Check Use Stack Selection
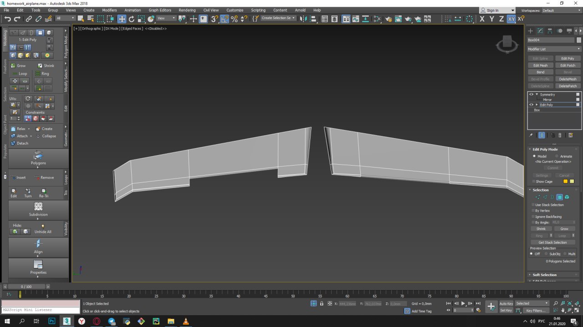The image size is (583, 327). pos(533,205)
